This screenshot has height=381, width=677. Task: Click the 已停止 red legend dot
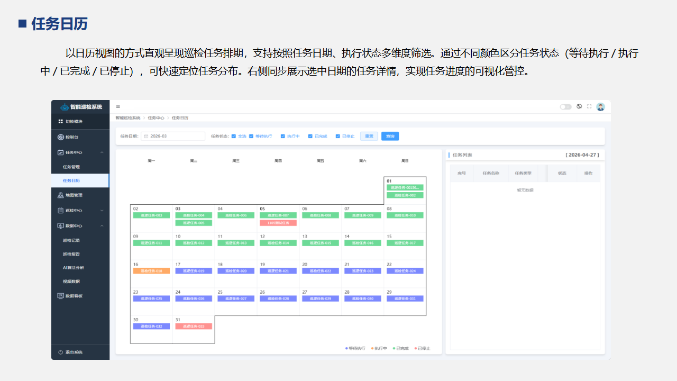coord(416,348)
